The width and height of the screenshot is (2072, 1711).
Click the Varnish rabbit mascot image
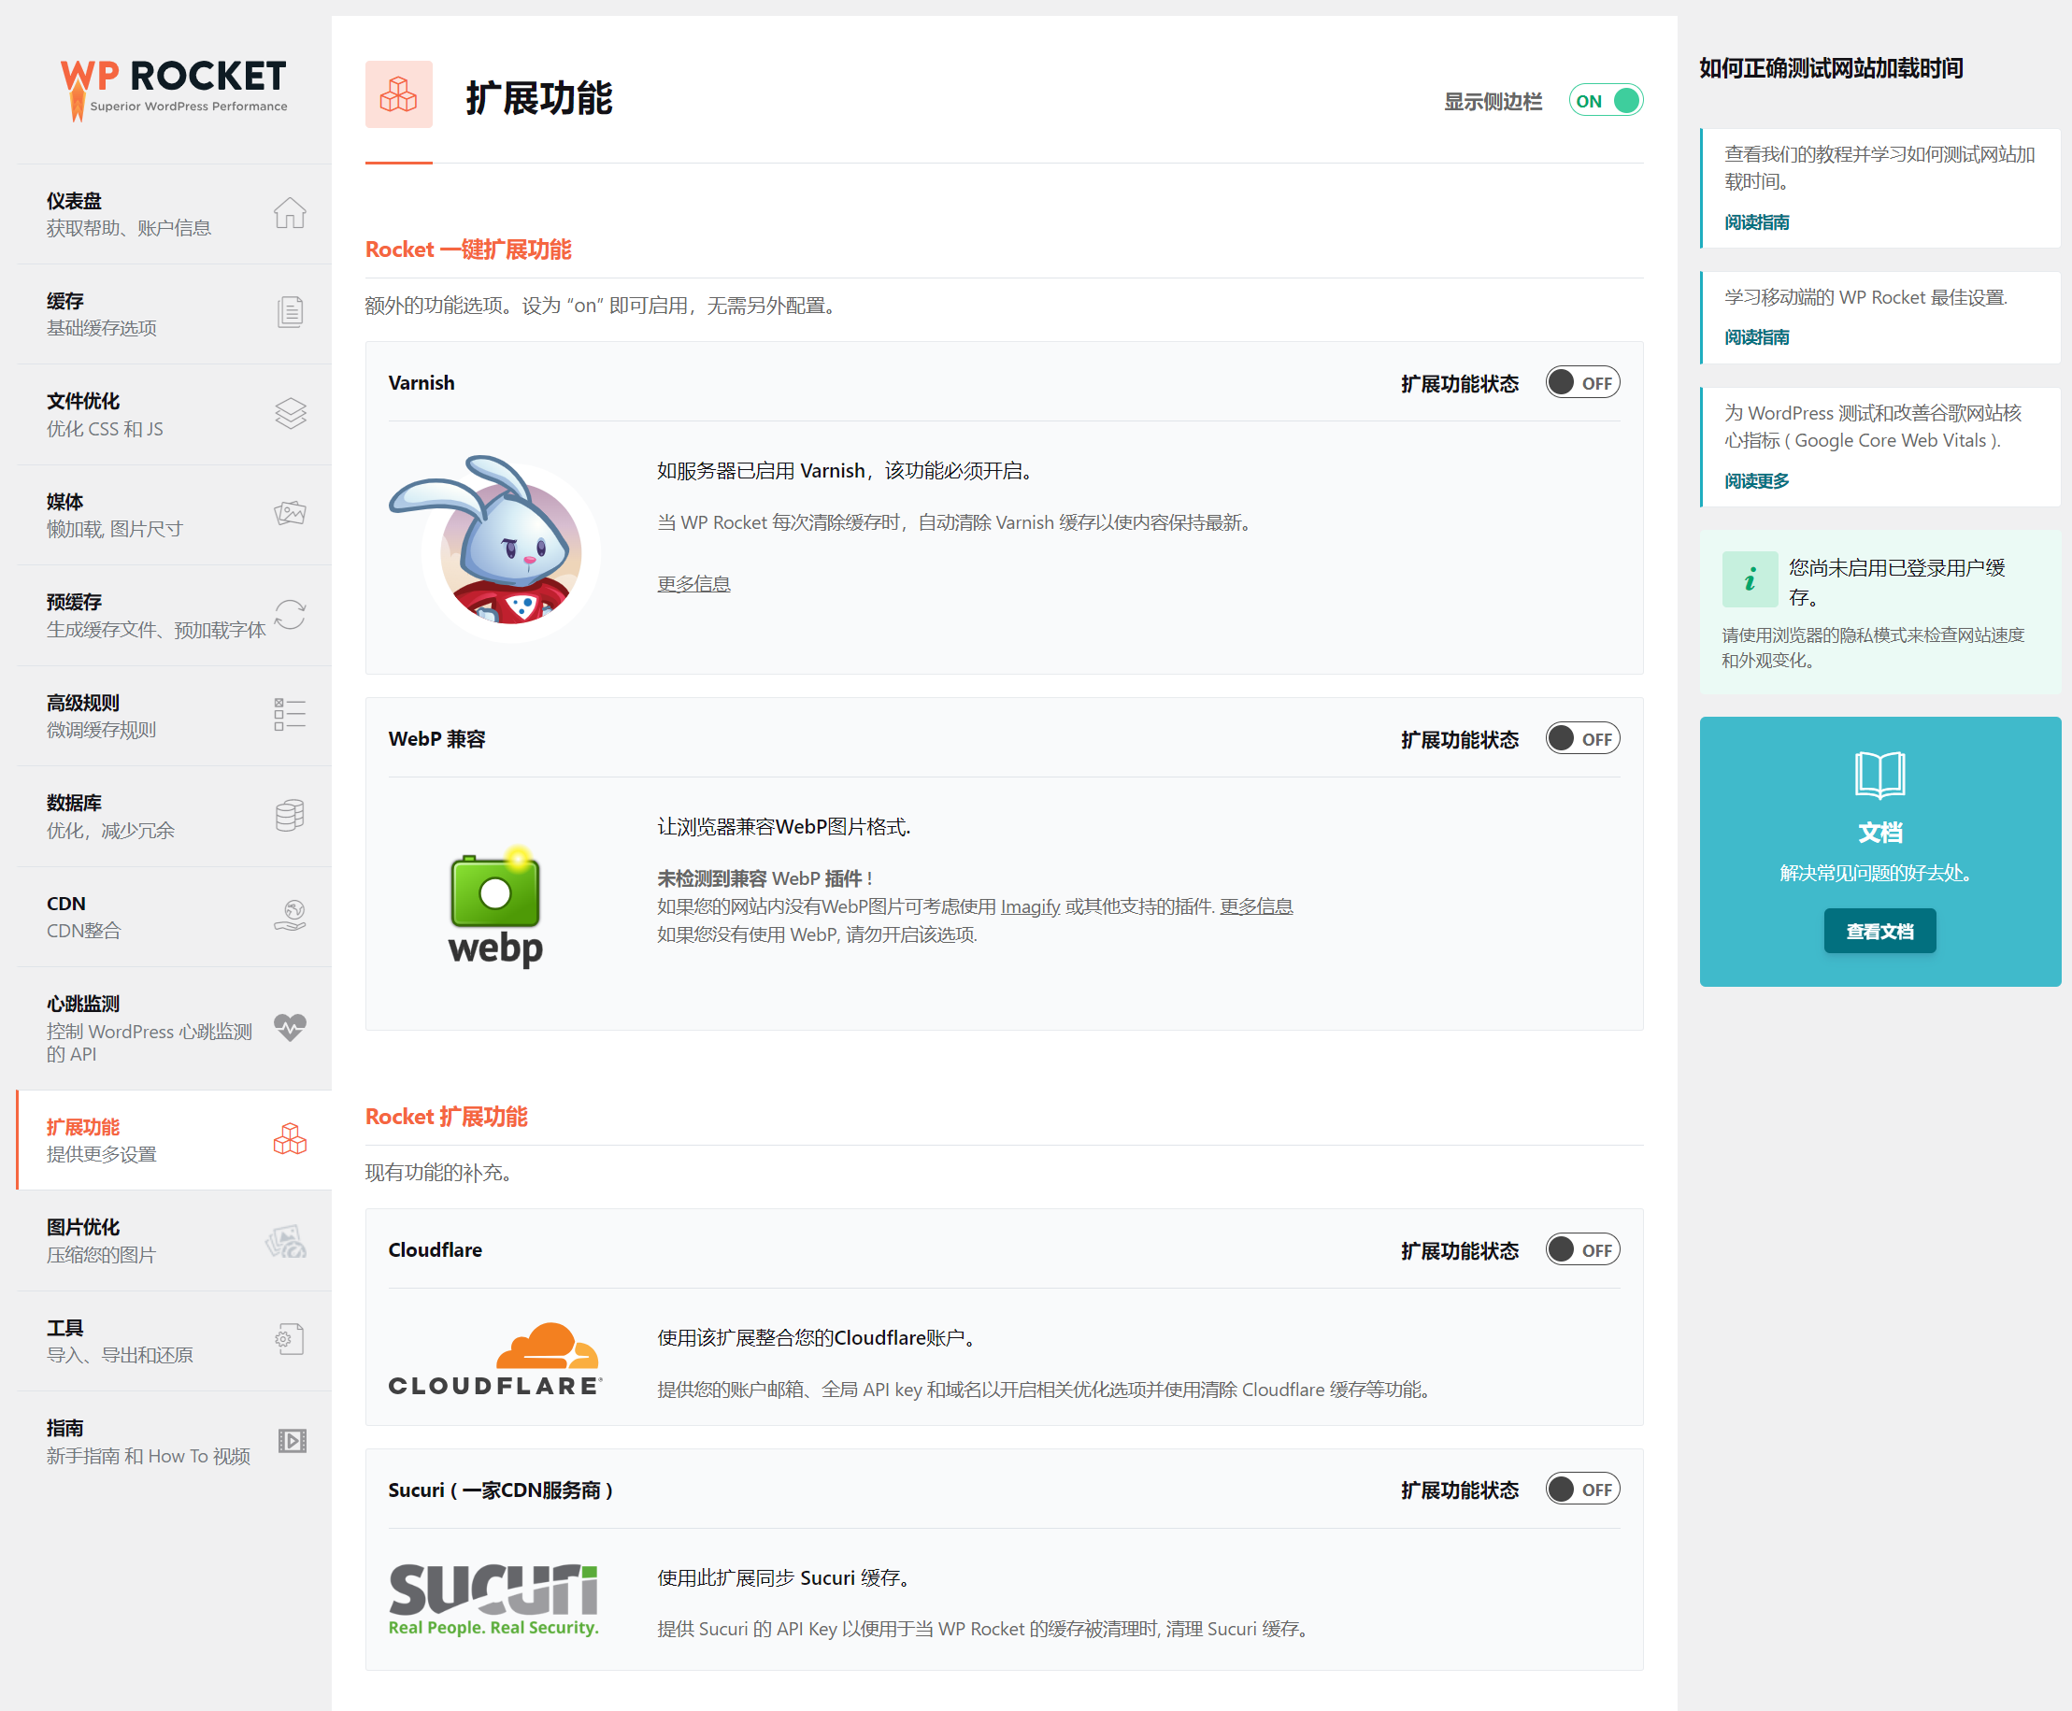[x=493, y=548]
